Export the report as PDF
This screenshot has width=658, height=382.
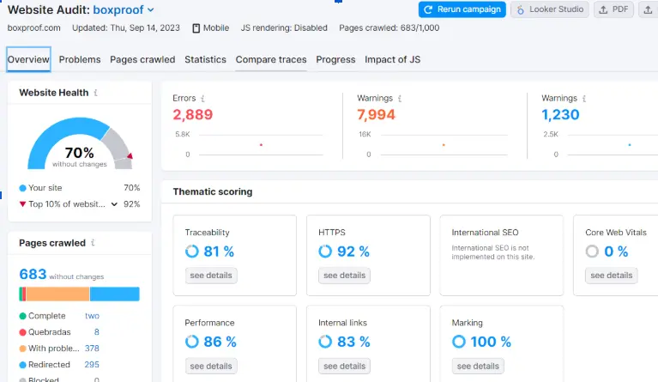click(x=613, y=9)
